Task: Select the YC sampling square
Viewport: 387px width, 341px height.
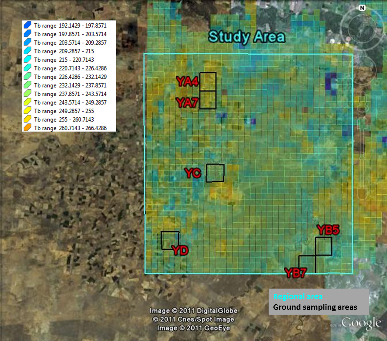Action: click(215, 173)
